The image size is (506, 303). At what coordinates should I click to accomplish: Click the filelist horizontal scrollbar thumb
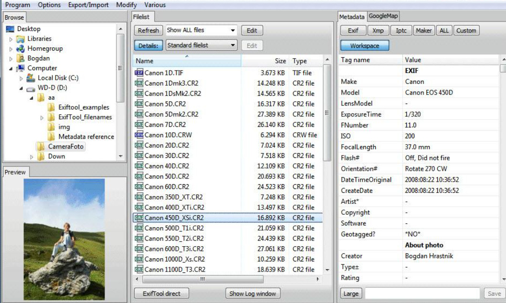[x=203, y=279]
